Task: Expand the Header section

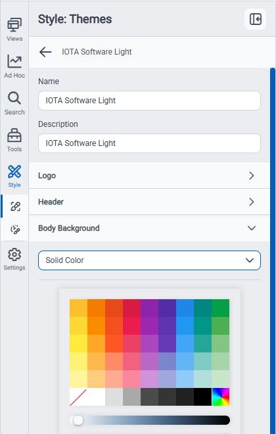Action: (x=149, y=202)
